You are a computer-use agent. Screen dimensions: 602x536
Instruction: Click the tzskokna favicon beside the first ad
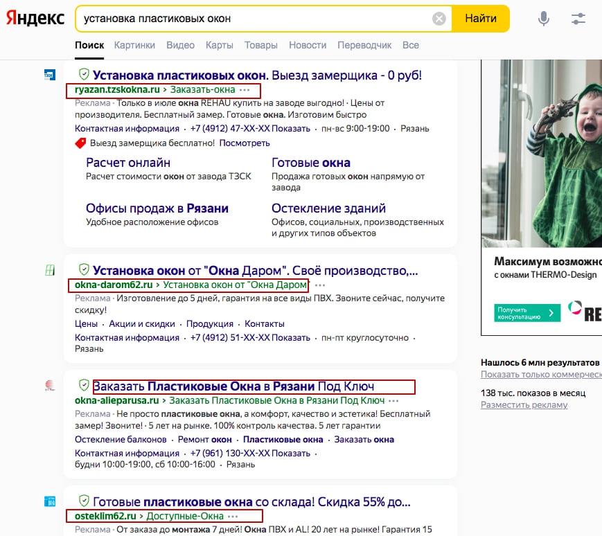[x=49, y=75]
